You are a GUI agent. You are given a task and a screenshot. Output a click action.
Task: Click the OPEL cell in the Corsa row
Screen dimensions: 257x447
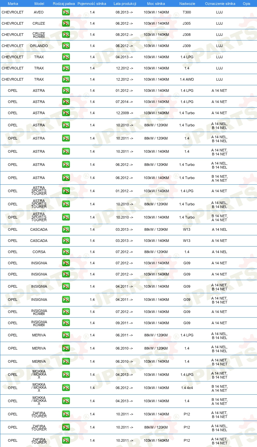point(12,252)
